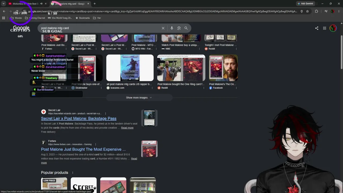Open the Post Malone's The One Ring Facebook image
Image resolution: width=343 pixels, height=193 pixels.
tap(223, 68)
